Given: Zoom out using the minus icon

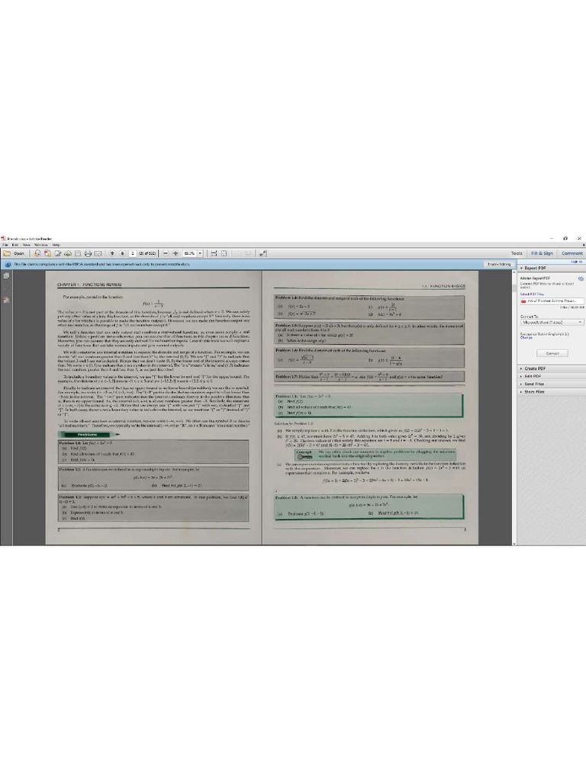Looking at the screenshot, I should tap(166, 253).
